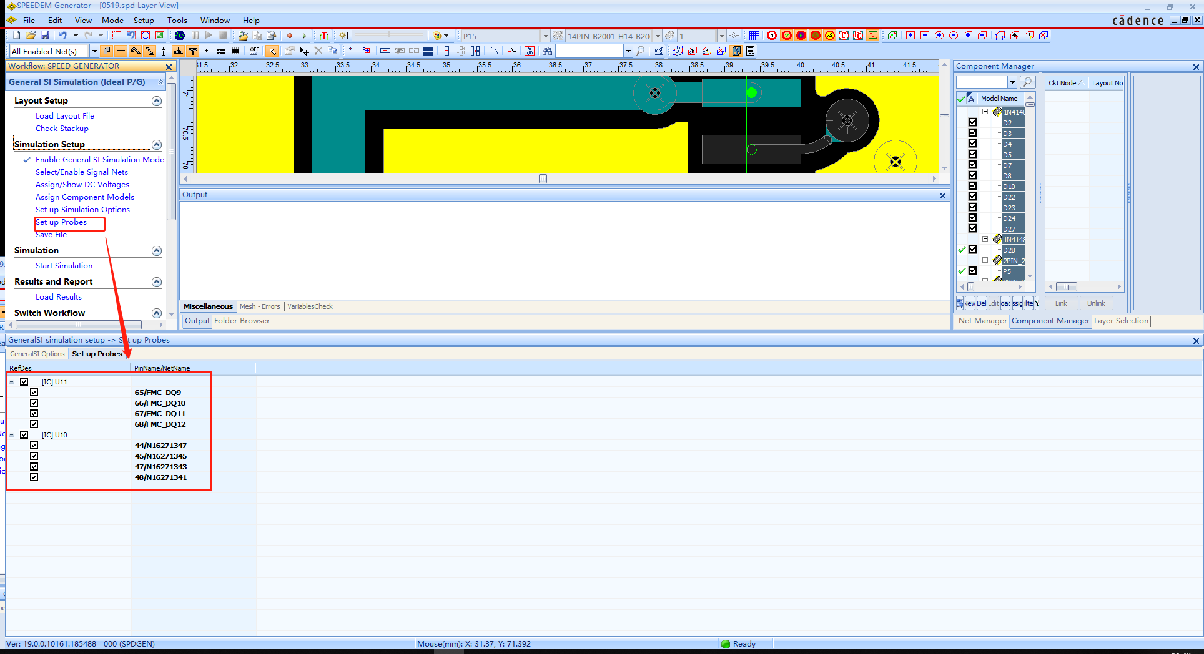The image size is (1204, 654).
Task: Collapse the first 1N4148 model node
Action: pos(985,112)
